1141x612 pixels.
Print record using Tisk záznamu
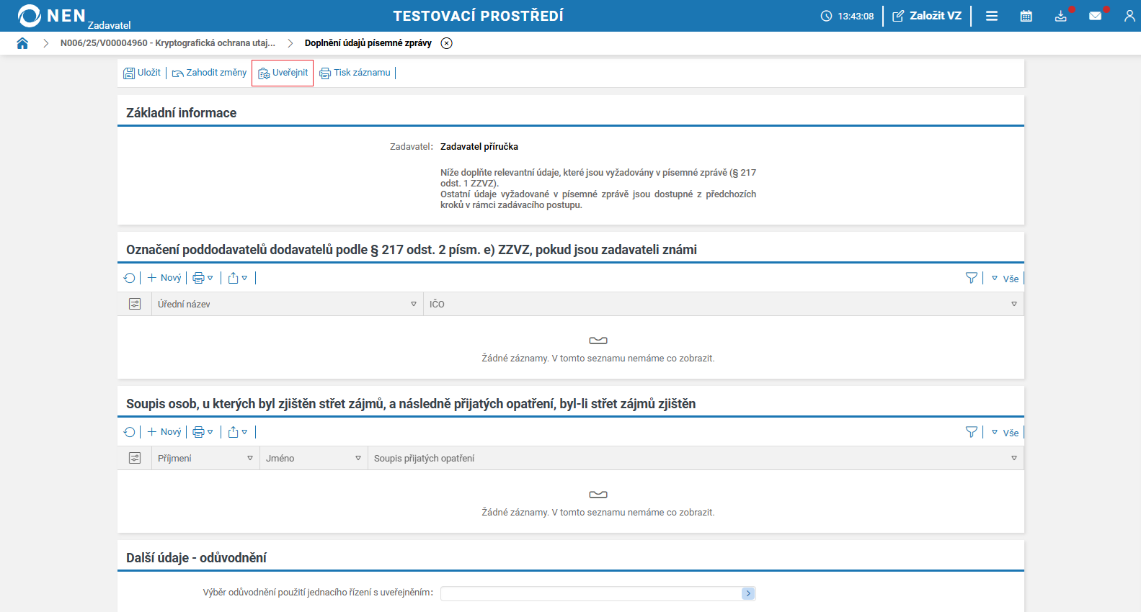tap(355, 73)
